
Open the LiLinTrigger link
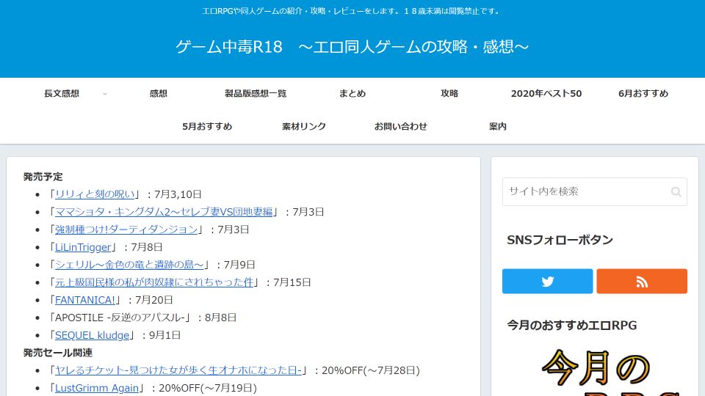pos(83,247)
